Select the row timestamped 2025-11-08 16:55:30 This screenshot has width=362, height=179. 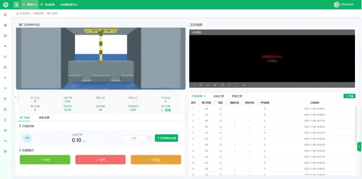click(273, 133)
